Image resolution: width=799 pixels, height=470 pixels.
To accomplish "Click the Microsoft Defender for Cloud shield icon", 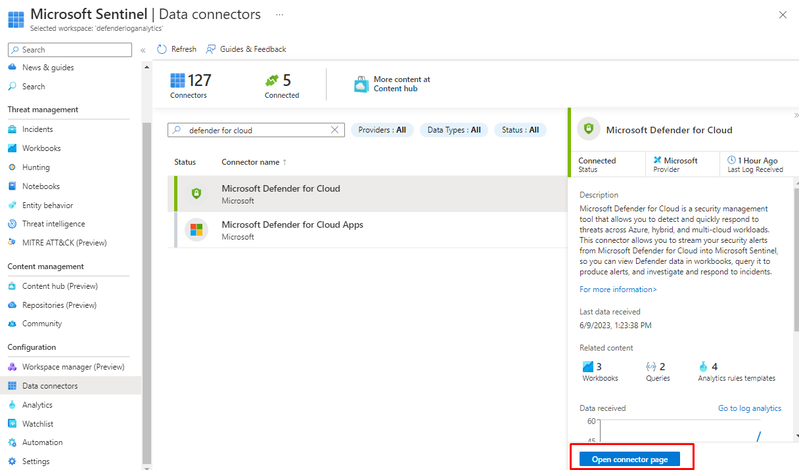I will [x=196, y=194].
